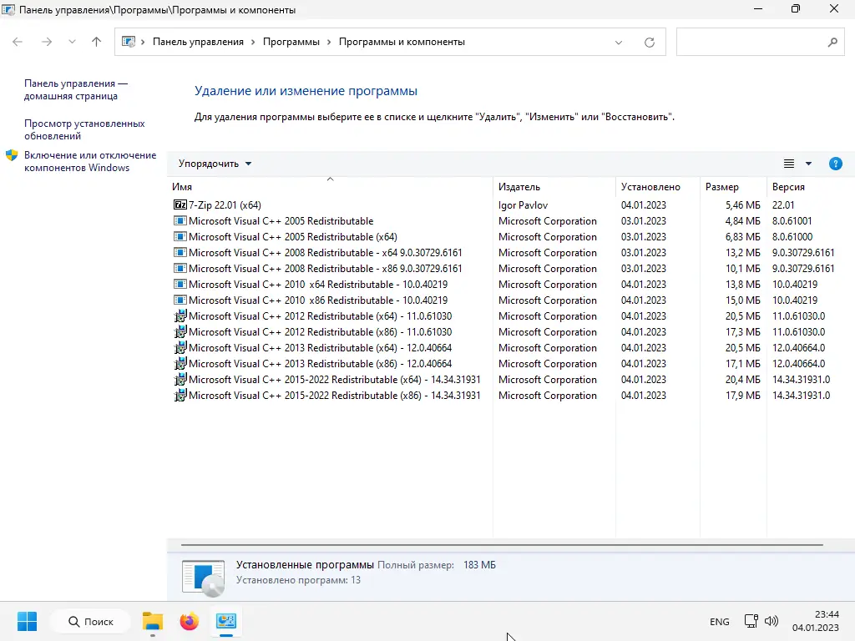The image size is (855, 641).
Task: Switch input language via ENG indicator
Action: point(719,621)
